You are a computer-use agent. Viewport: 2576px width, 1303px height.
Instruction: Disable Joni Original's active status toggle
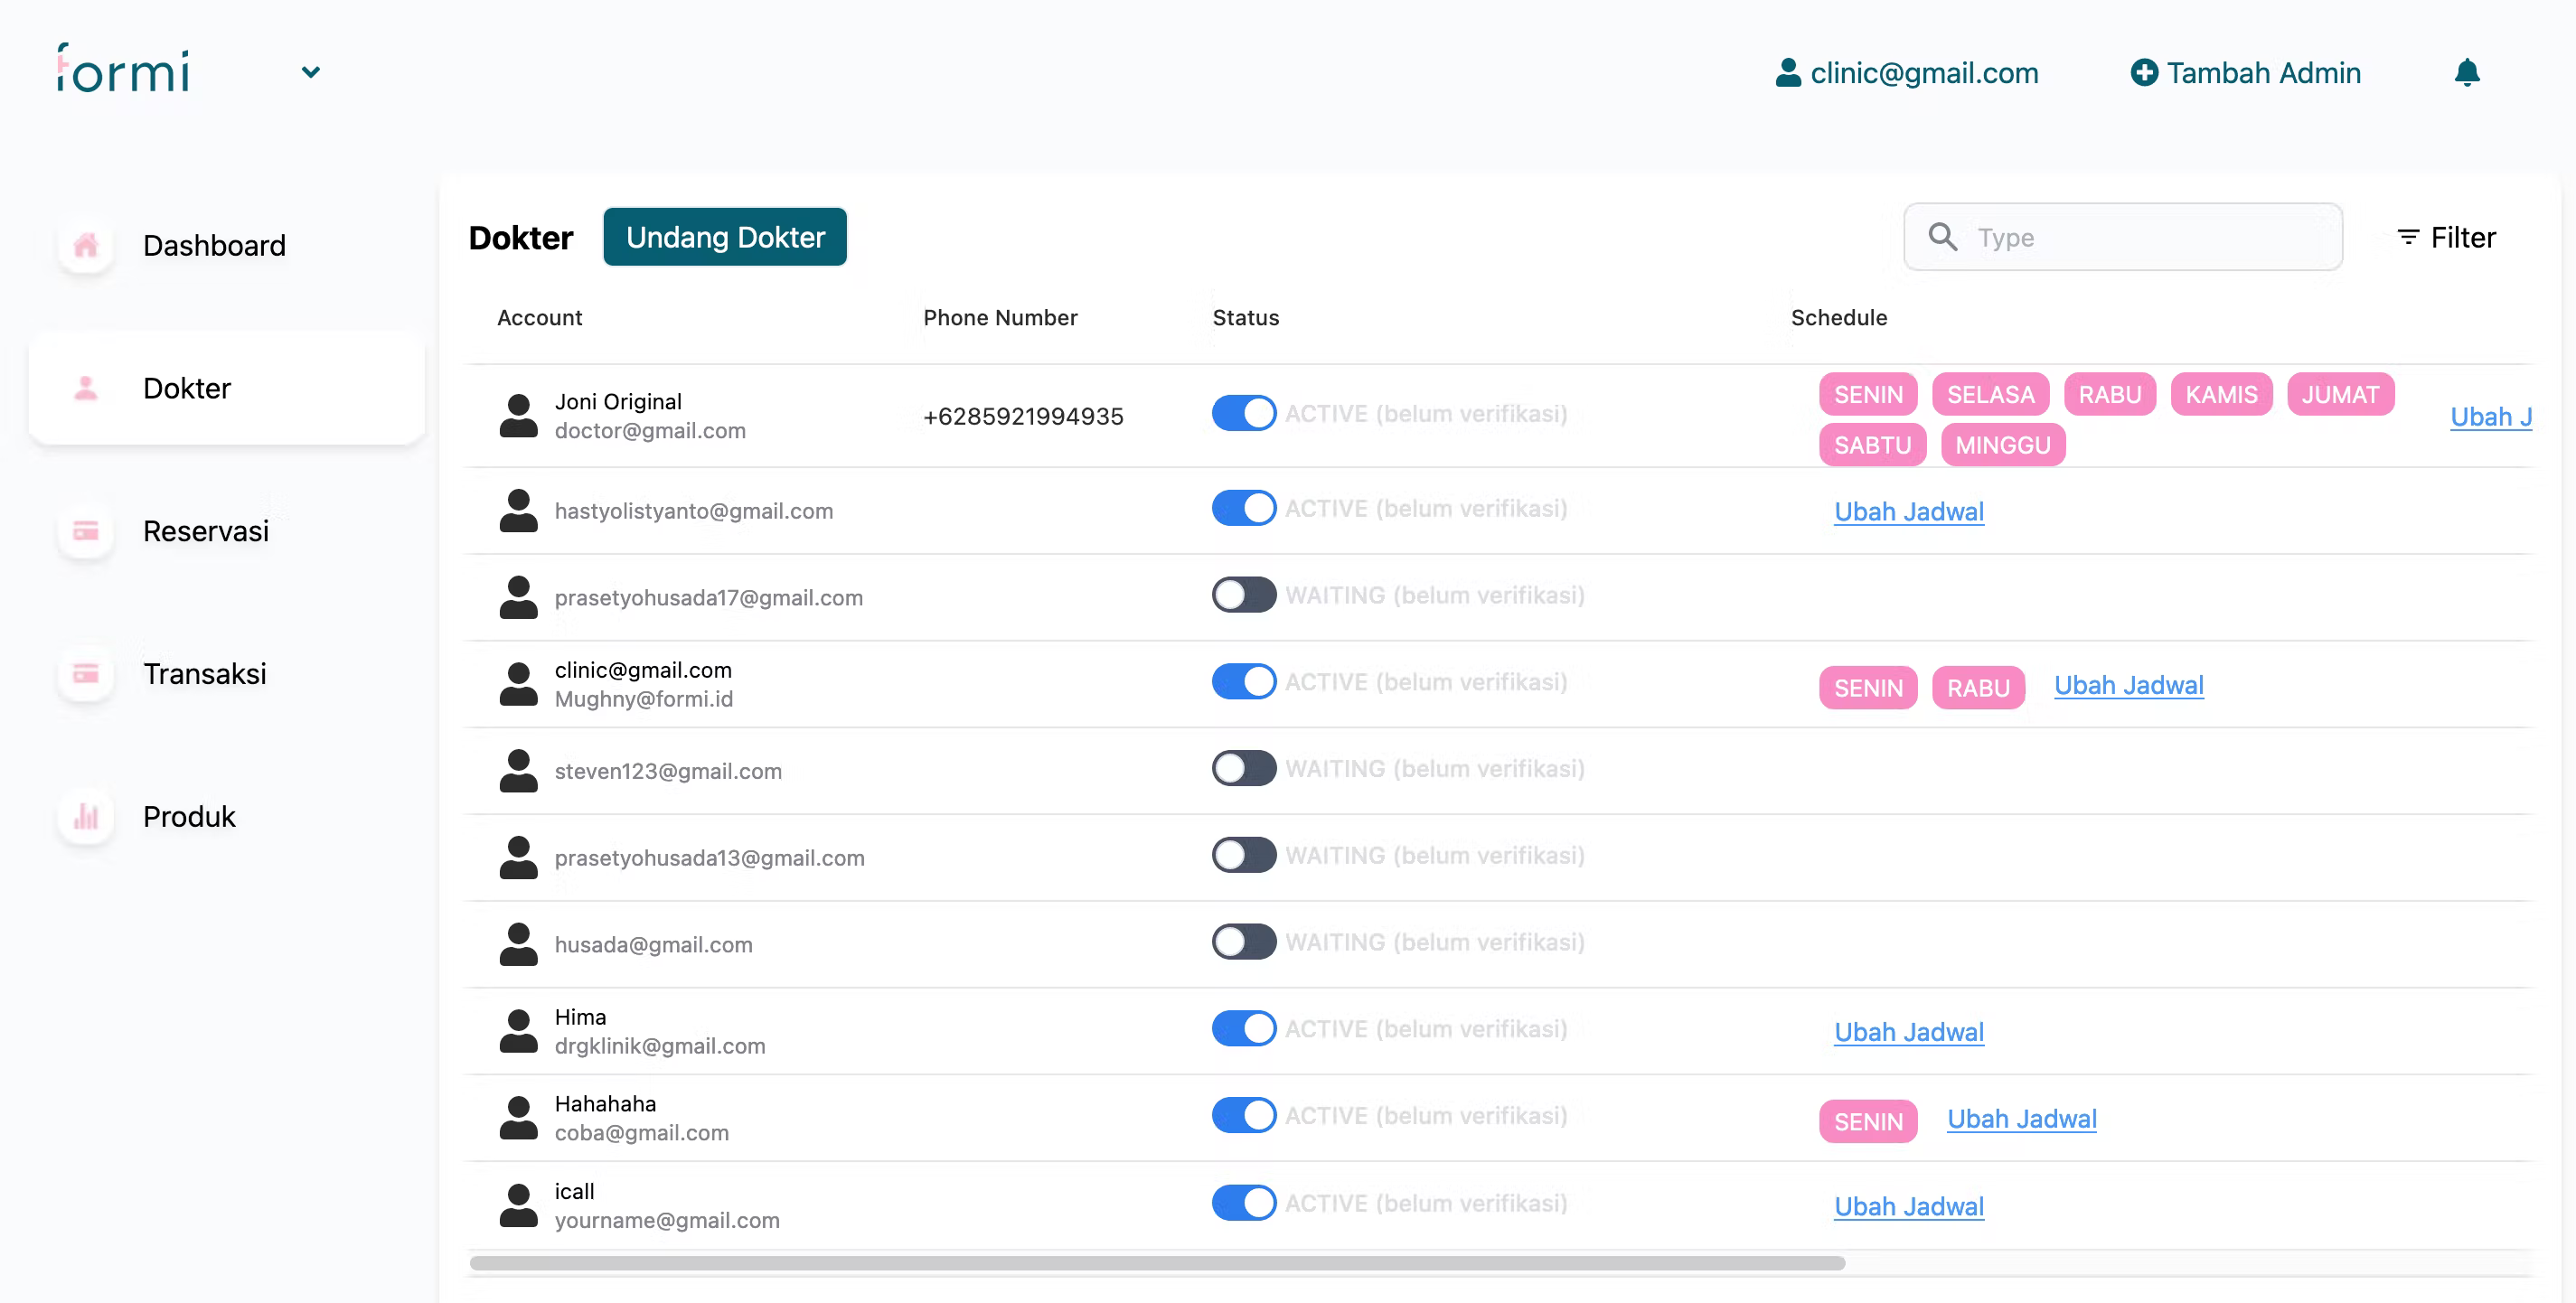(1243, 414)
